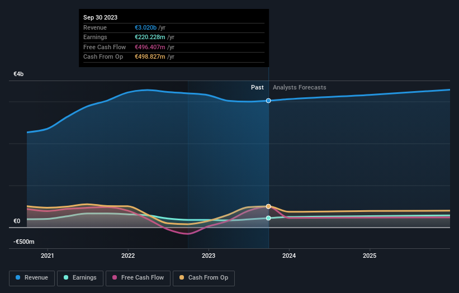Click the Sep 30 2023 tooltip date
Viewport: 459px width, 293px height.
(101, 17)
